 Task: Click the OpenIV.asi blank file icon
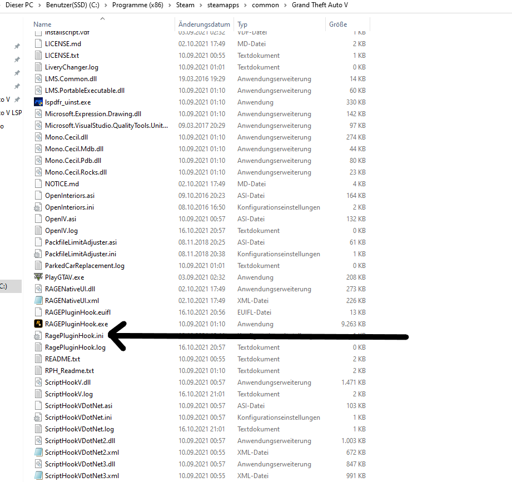(x=38, y=219)
